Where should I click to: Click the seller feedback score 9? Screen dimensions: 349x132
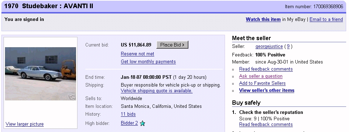(288, 46)
